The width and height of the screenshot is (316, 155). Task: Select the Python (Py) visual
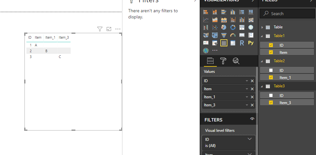[251, 43]
